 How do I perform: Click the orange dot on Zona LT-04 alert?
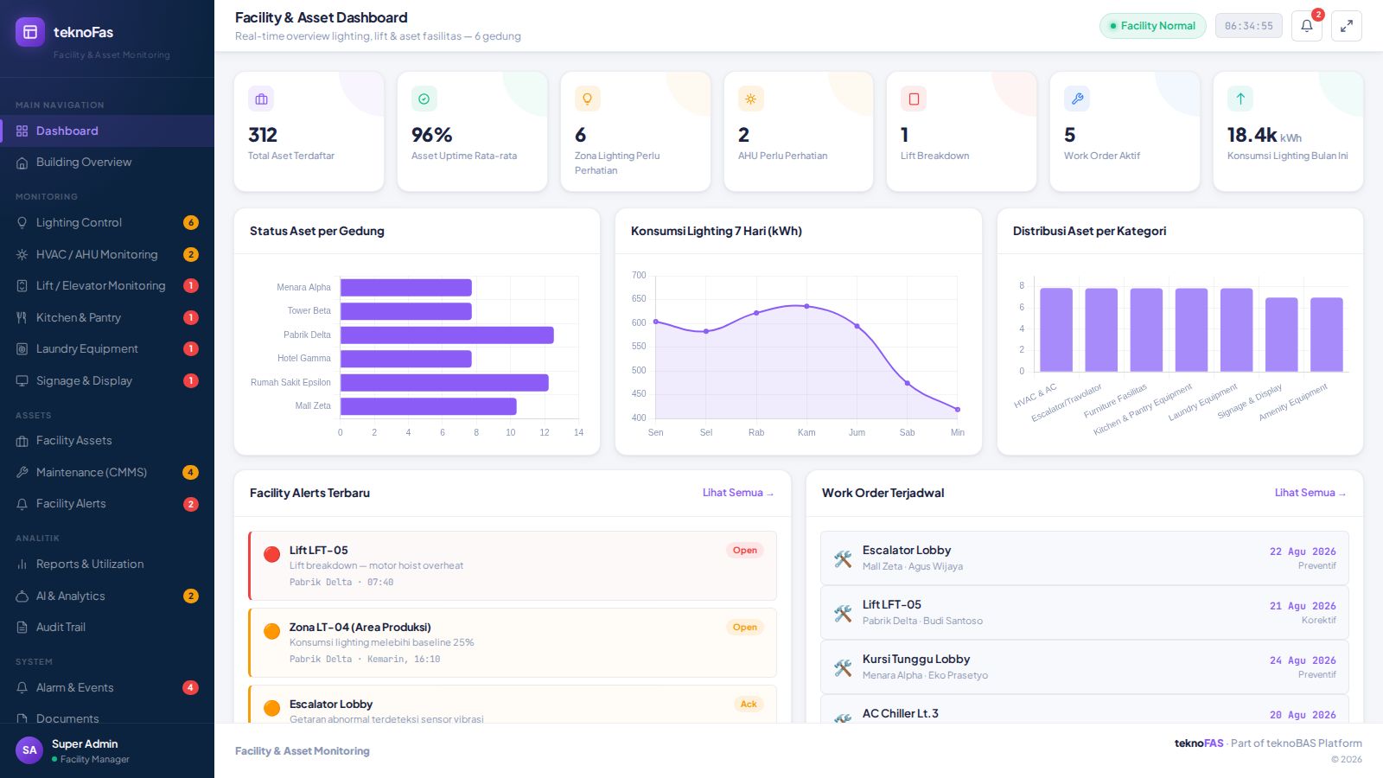pyautogui.click(x=271, y=631)
